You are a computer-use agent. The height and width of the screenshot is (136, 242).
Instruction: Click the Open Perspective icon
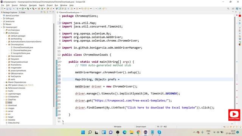click(x=233, y=9)
